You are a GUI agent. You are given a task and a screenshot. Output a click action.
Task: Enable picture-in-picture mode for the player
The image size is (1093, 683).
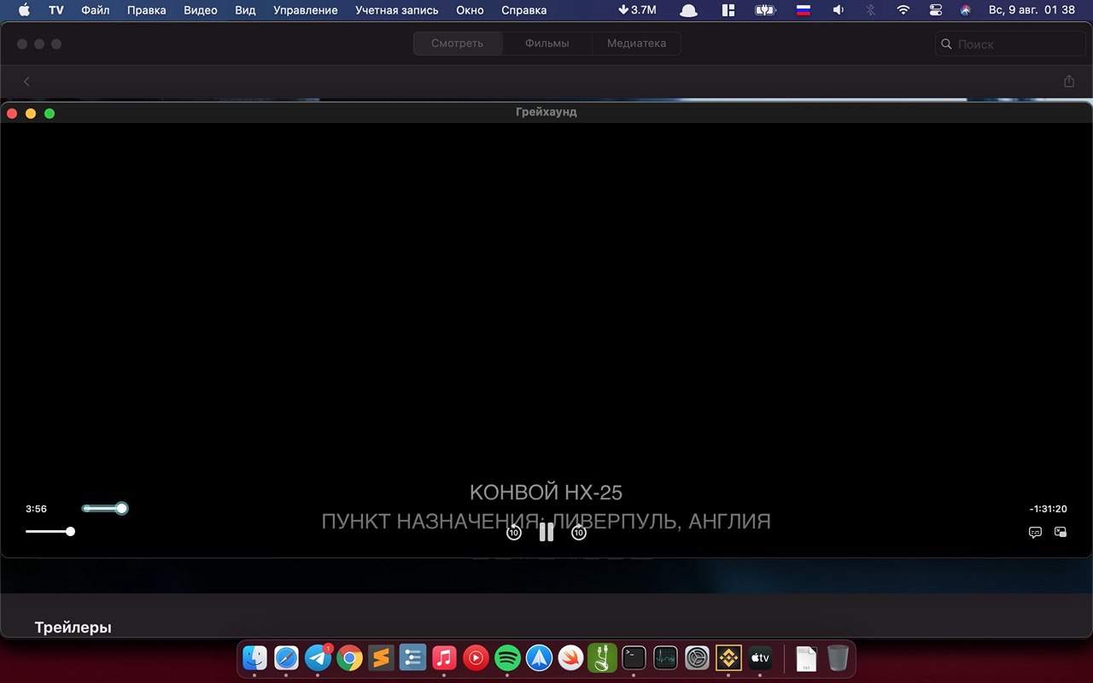pyautogui.click(x=1061, y=531)
